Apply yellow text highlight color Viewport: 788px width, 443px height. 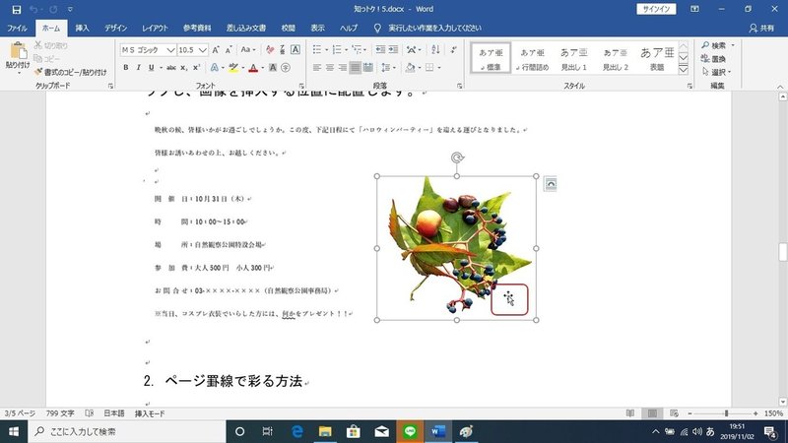pyautogui.click(x=233, y=67)
